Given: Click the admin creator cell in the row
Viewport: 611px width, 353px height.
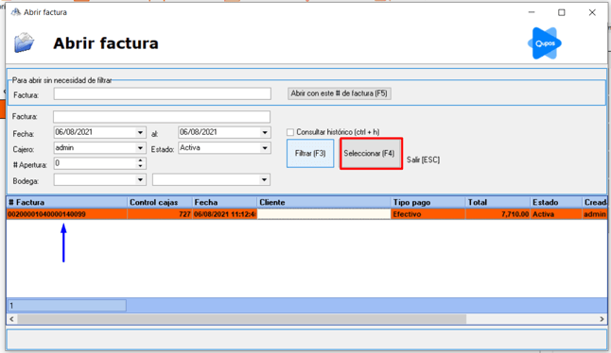Looking at the screenshot, I should pos(595,214).
